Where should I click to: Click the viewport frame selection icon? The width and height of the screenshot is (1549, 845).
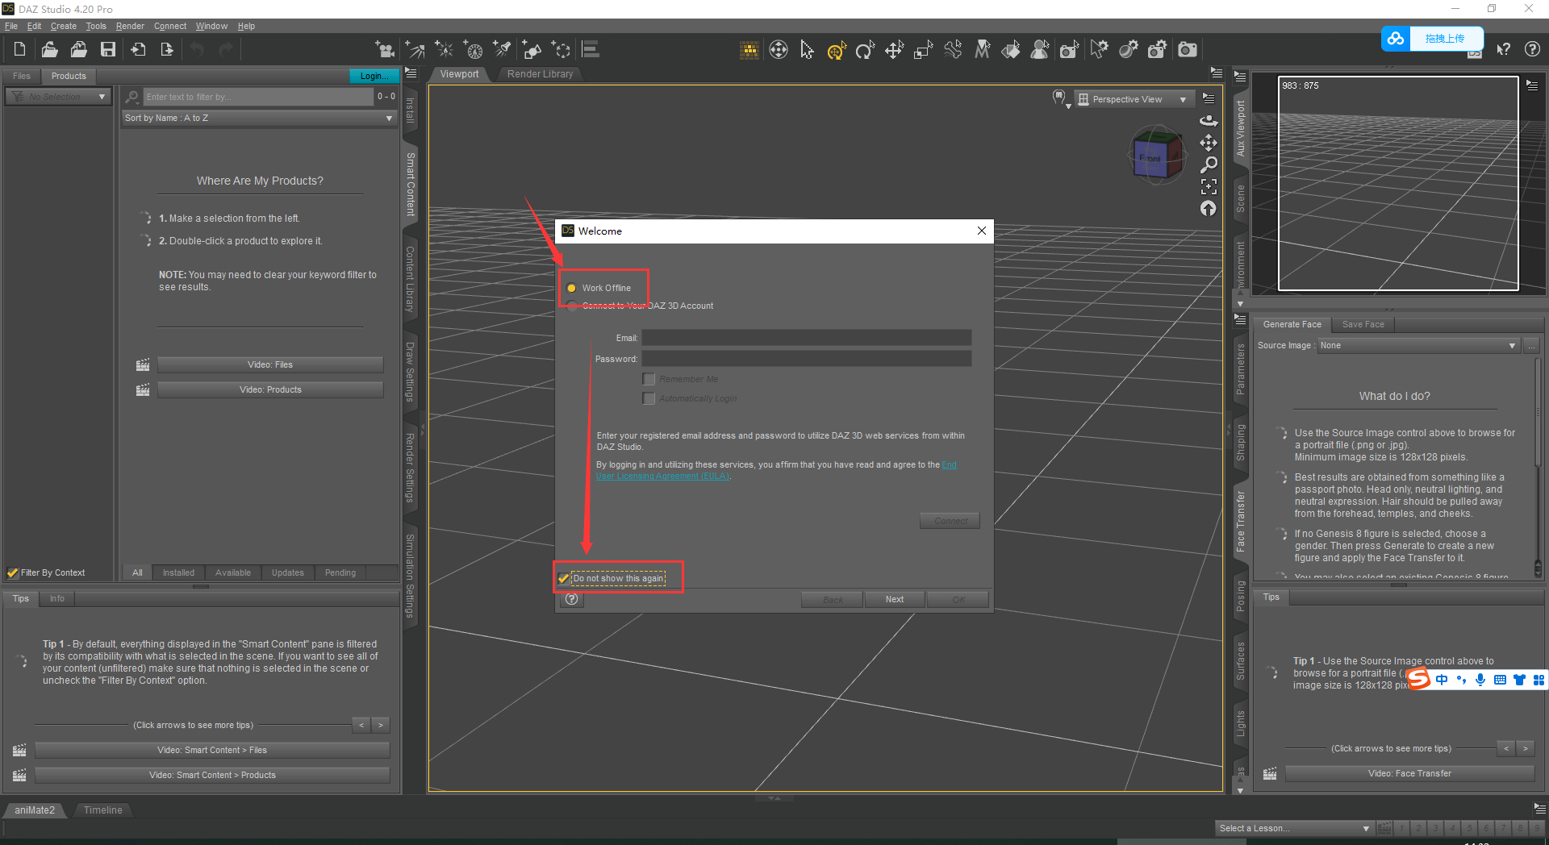pos(1208,186)
